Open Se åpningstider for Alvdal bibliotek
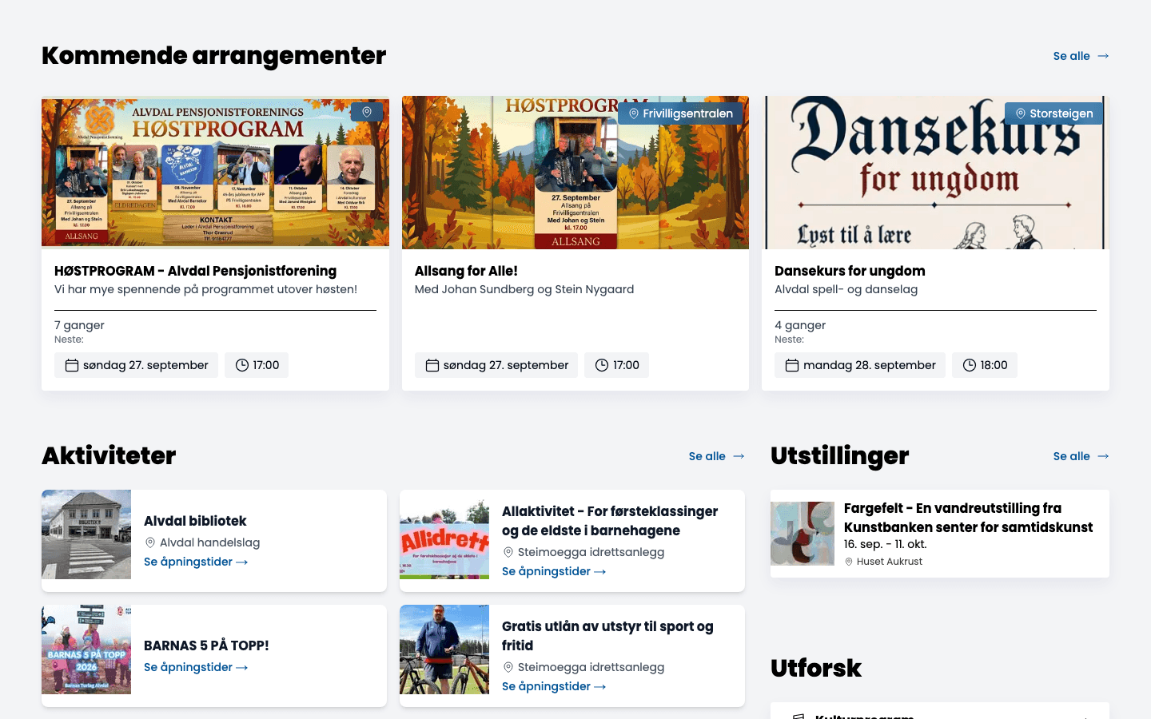1151x719 pixels. pos(196,562)
